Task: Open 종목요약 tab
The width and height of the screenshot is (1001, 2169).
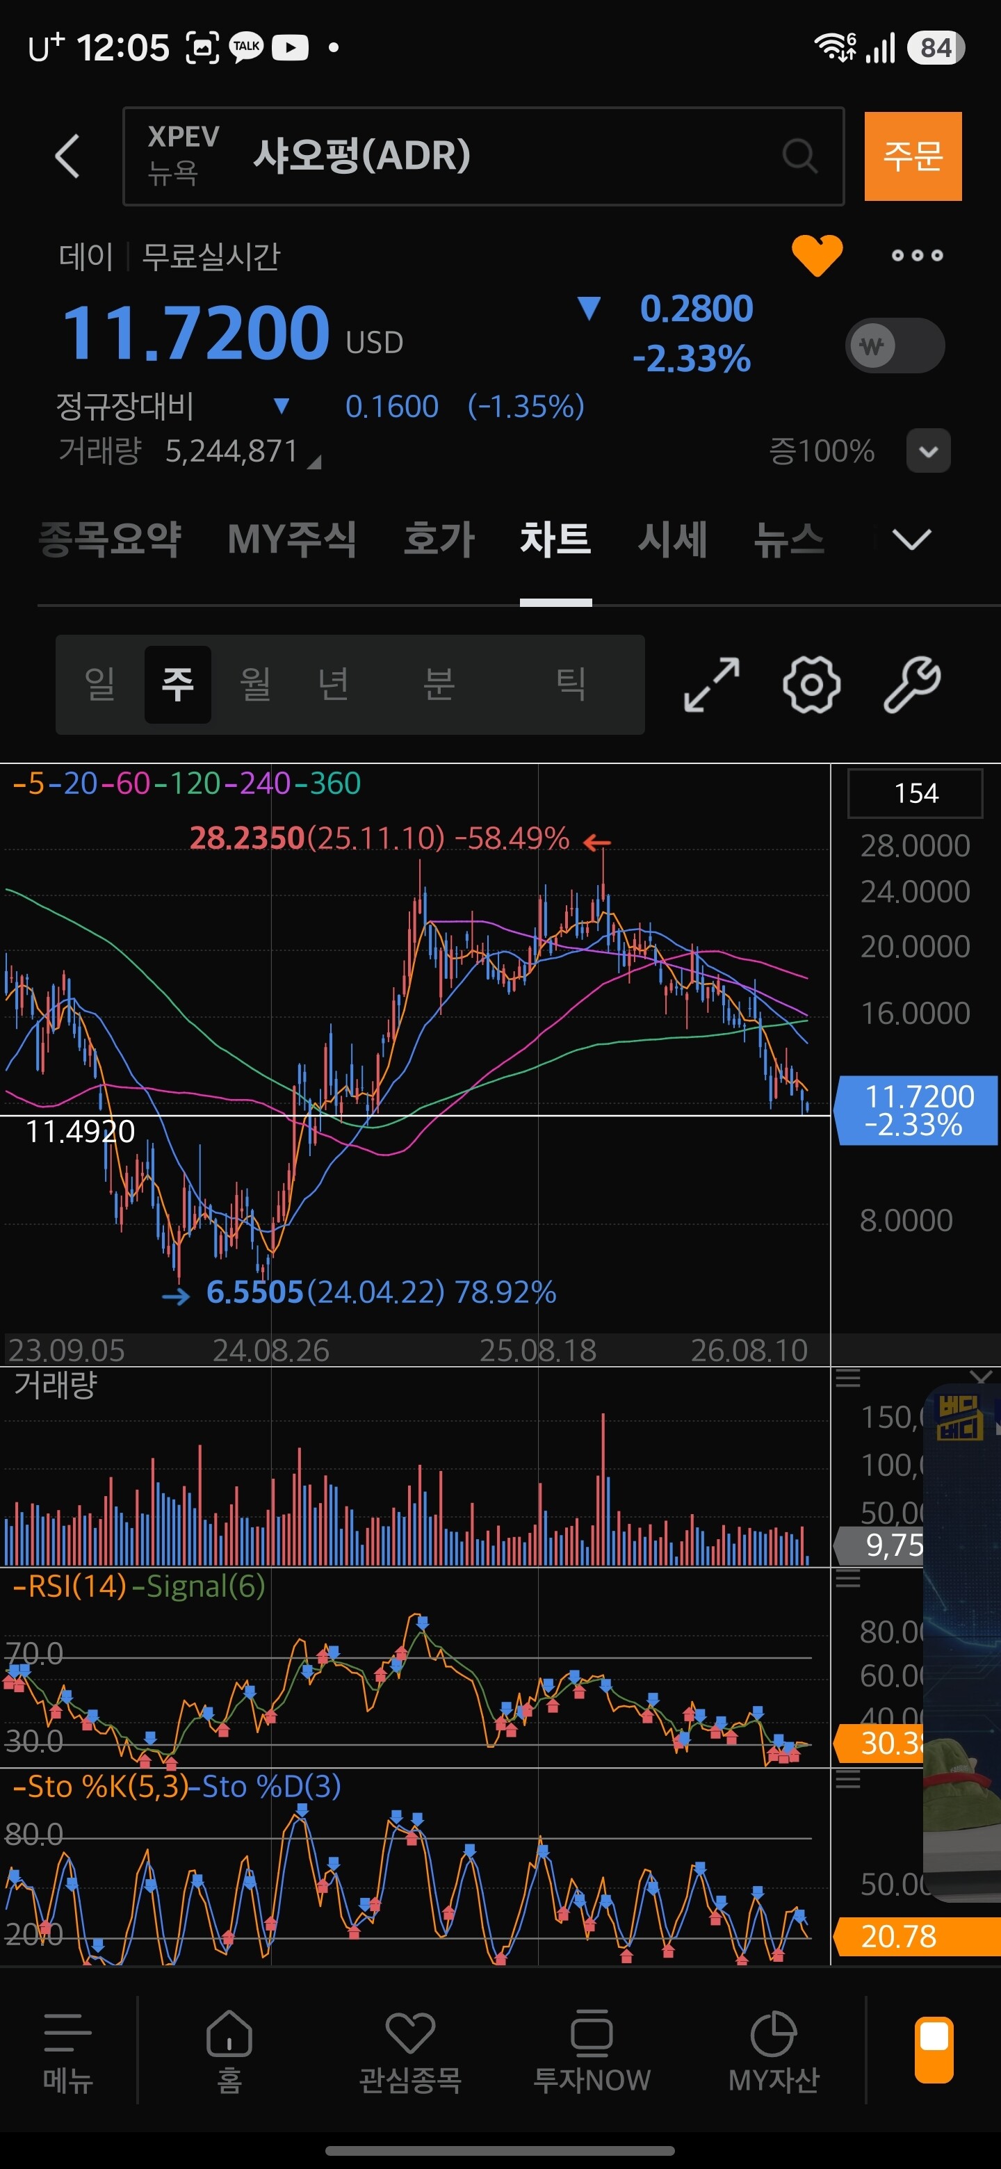Action: coord(111,539)
